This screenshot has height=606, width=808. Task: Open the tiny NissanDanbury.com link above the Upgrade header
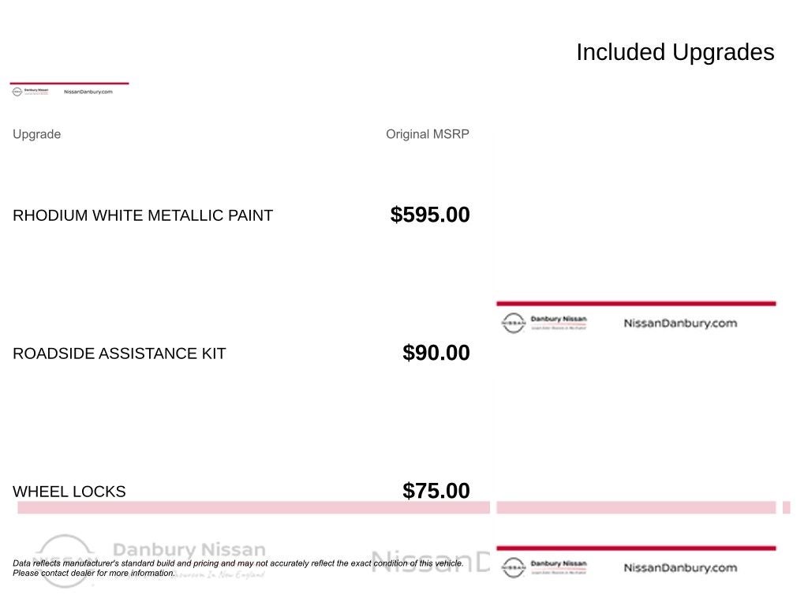point(88,92)
